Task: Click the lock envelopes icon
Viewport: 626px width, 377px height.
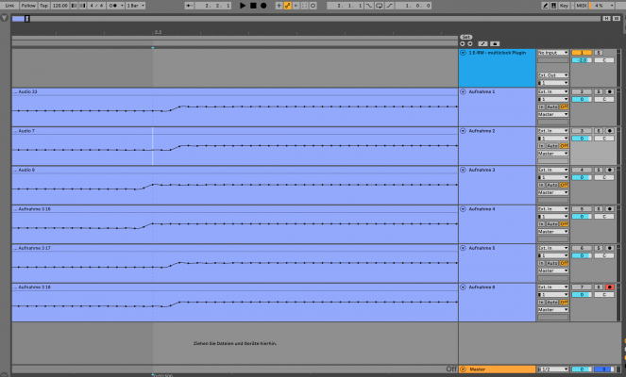Action: click(x=495, y=44)
